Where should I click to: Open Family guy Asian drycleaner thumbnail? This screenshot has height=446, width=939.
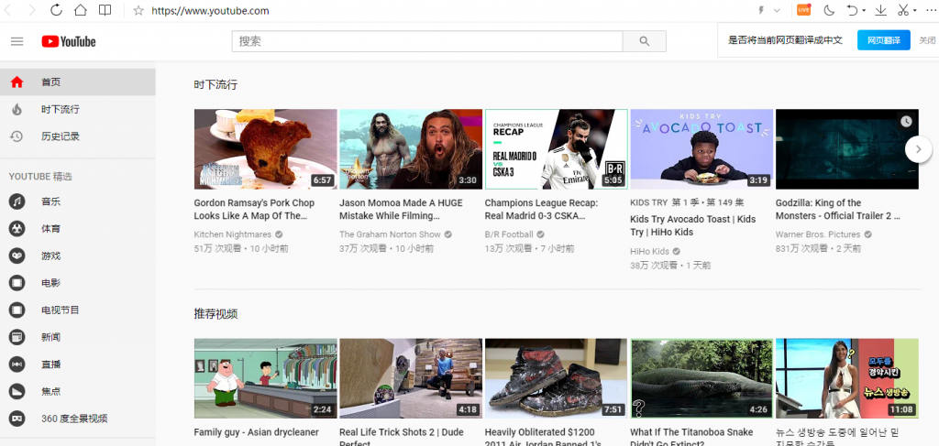pos(265,378)
